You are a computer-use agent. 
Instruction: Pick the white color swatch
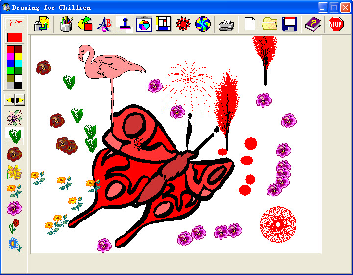(x=18, y=78)
